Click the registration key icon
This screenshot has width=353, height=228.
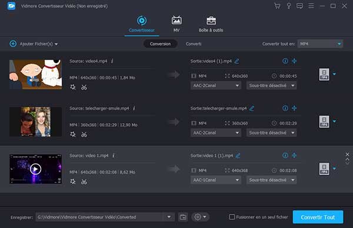click(x=289, y=6)
